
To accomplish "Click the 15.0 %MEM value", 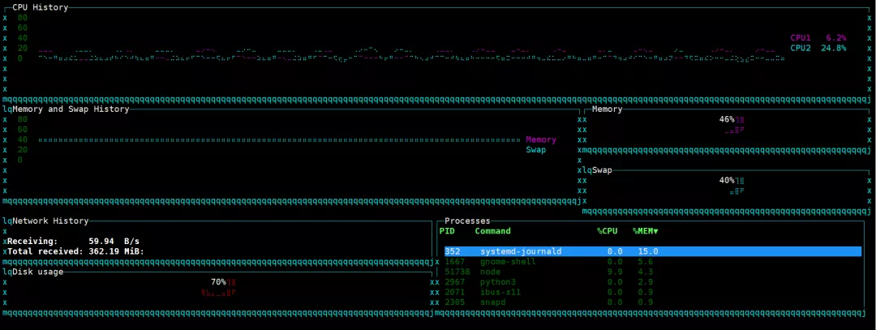I will [x=648, y=251].
